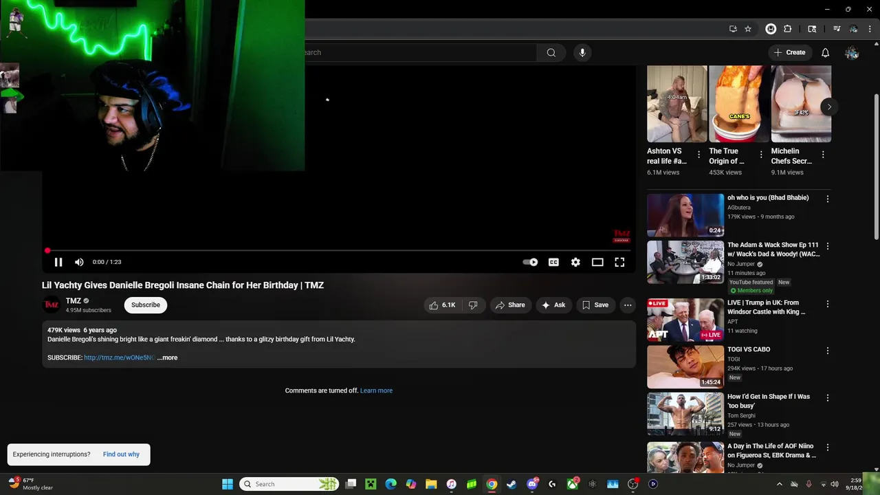This screenshot has width=880, height=495.
Task: Dislike the video
Action: (473, 305)
